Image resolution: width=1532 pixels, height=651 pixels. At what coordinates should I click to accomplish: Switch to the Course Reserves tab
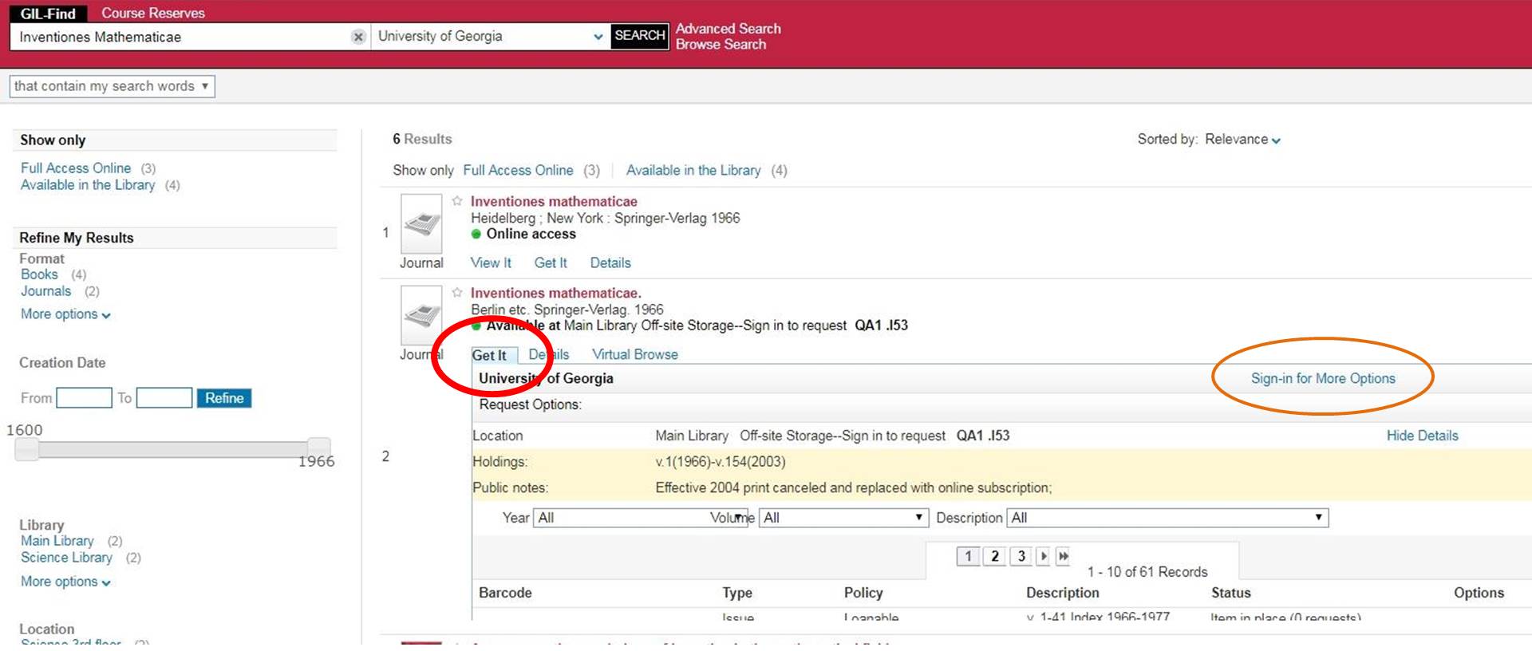[x=153, y=13]
